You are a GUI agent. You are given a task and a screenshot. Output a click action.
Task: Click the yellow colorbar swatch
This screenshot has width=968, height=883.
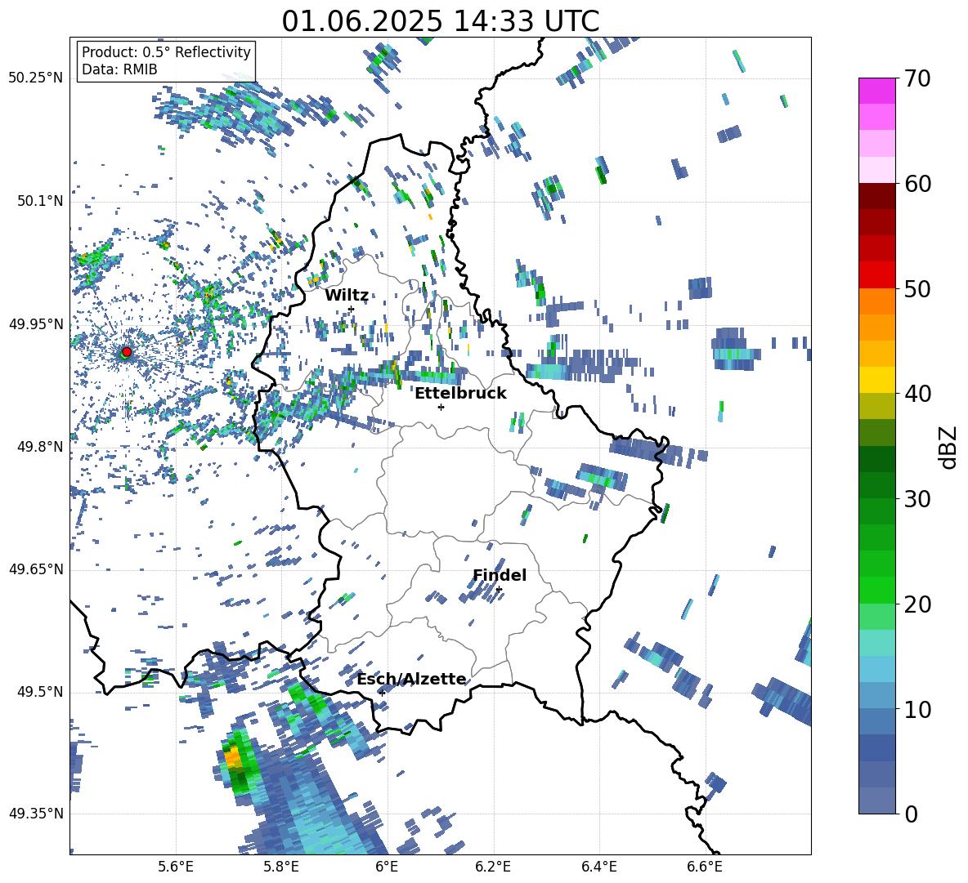pos(876,380)
